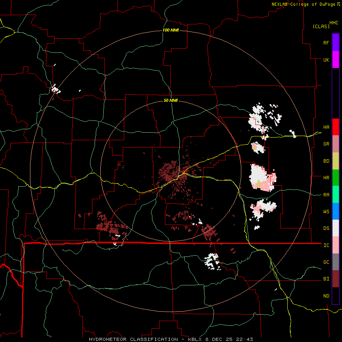The image size is (342, 342).
Task: Click the HA legend label
Action: tap(326, 127)
